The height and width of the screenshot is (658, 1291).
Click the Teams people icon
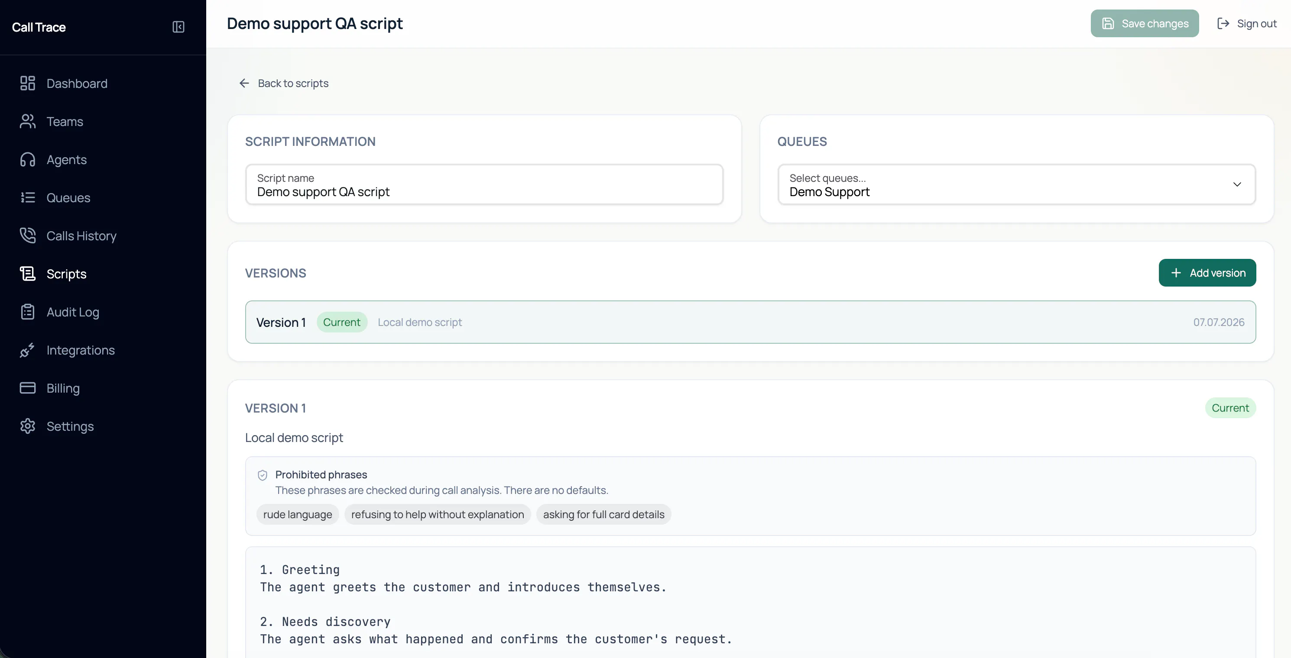pyautogui.click(x=28, y=121)
